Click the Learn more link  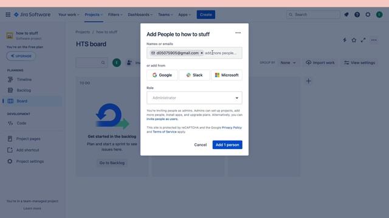coord(32,208)
